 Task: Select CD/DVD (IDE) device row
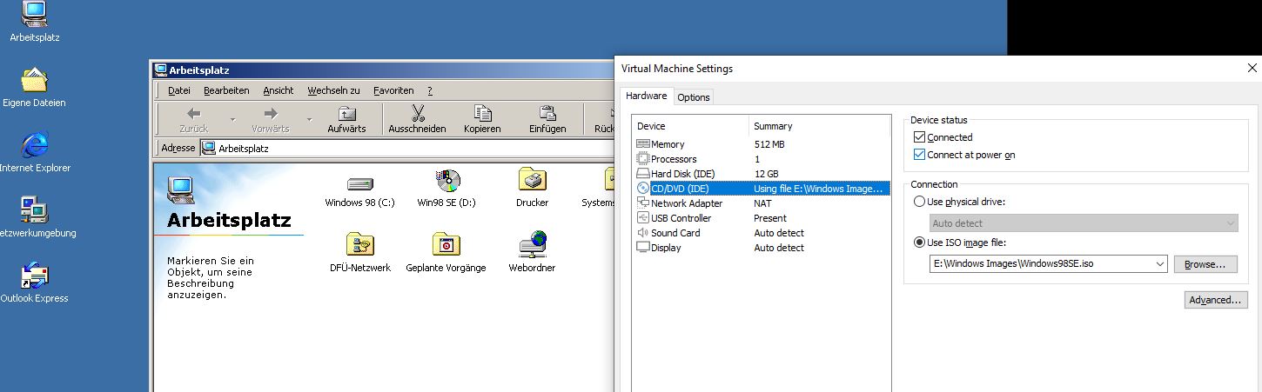[762, 189]
